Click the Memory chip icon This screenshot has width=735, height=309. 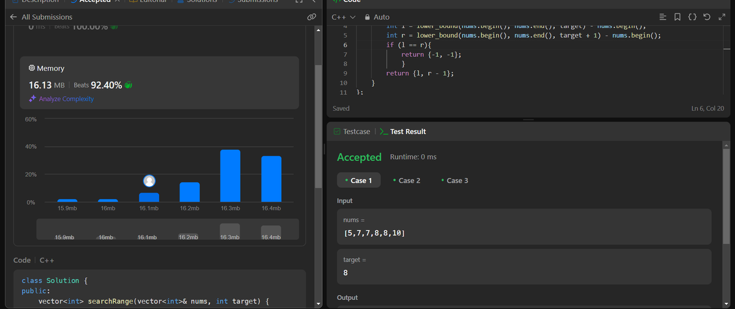tap(31, 69)
